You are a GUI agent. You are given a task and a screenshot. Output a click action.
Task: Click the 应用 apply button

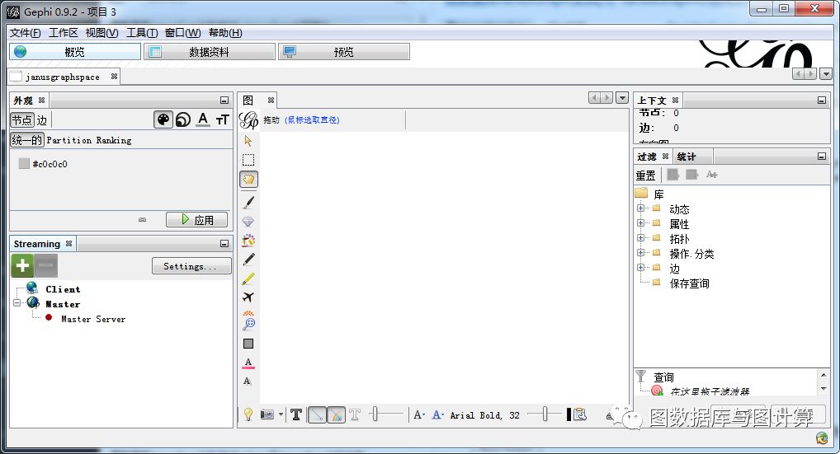[196, 220]
